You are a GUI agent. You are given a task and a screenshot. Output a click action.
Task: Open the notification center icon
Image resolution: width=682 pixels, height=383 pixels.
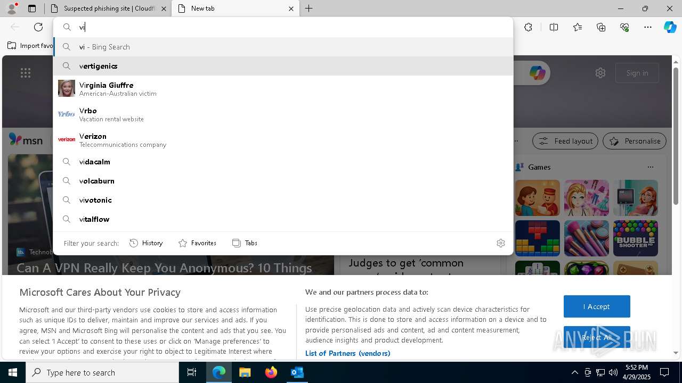point(664,372)
